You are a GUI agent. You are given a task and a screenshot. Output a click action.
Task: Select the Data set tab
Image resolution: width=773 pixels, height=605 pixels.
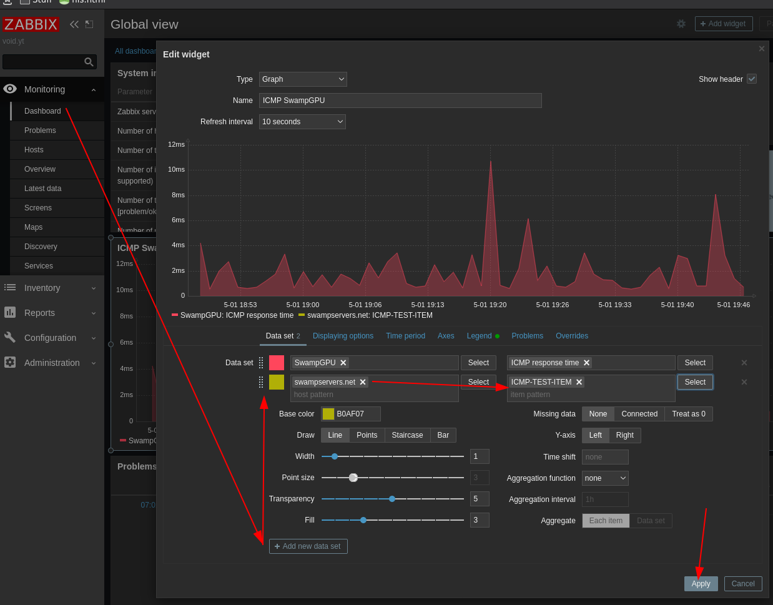[x=283, y=336]
